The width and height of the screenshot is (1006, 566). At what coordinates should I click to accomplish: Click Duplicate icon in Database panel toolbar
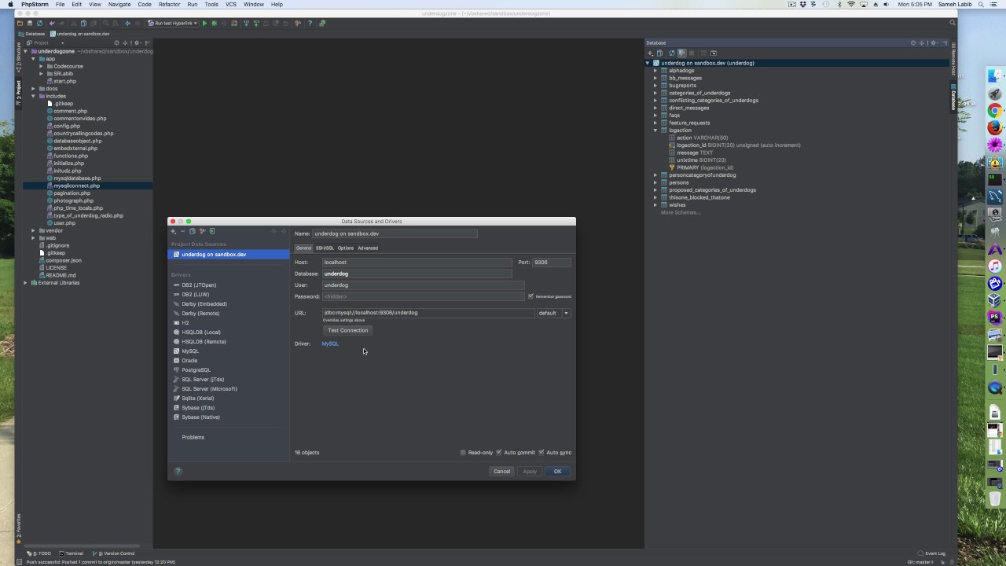[x=659, y=53]
